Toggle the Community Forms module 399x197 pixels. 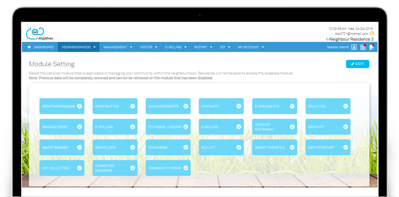pyautogui.click(x=168, y=168)
